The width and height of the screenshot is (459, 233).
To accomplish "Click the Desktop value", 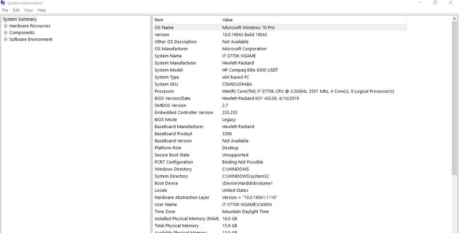I will point(230,148).
